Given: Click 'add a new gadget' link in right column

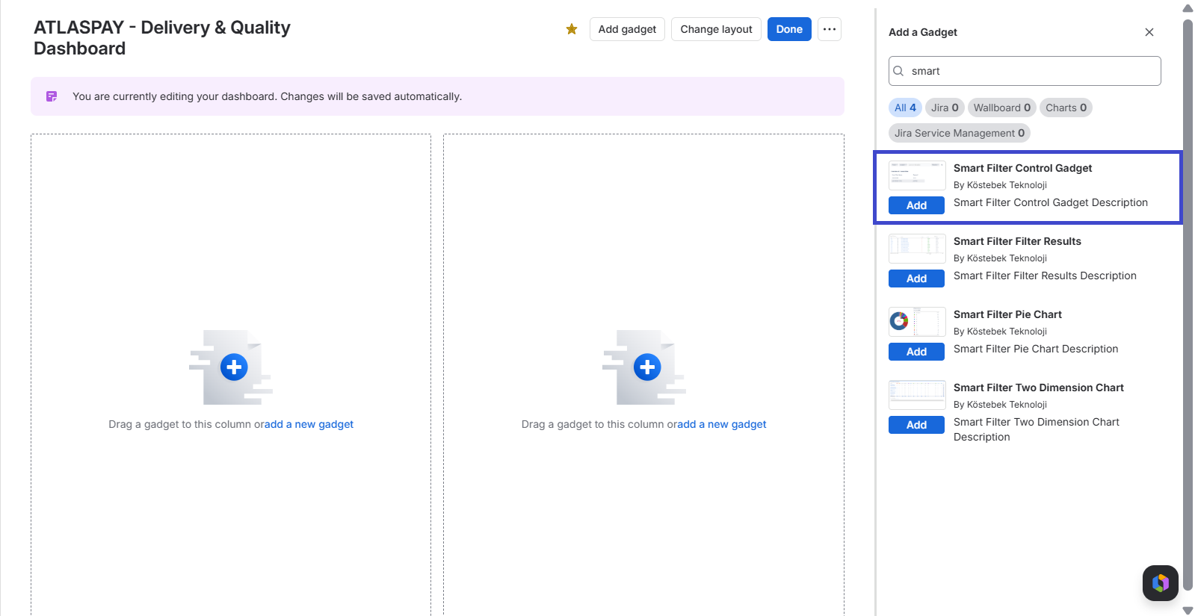Looking at the screenshot, I should coord(722,424).
